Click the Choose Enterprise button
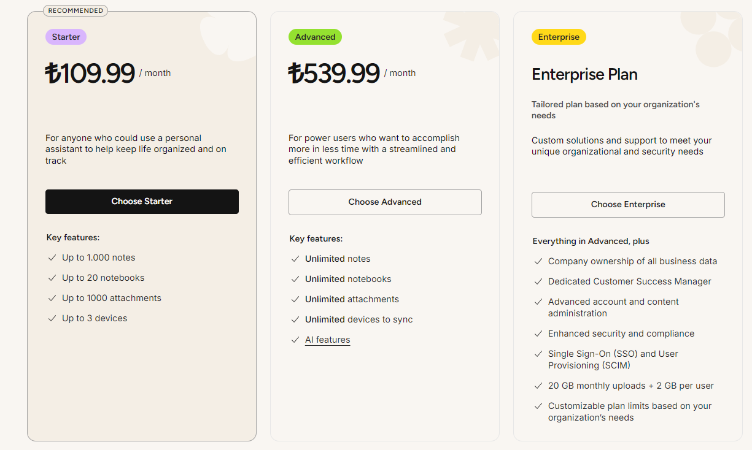Screen dimensions: 752x450 tap(628, 205)
